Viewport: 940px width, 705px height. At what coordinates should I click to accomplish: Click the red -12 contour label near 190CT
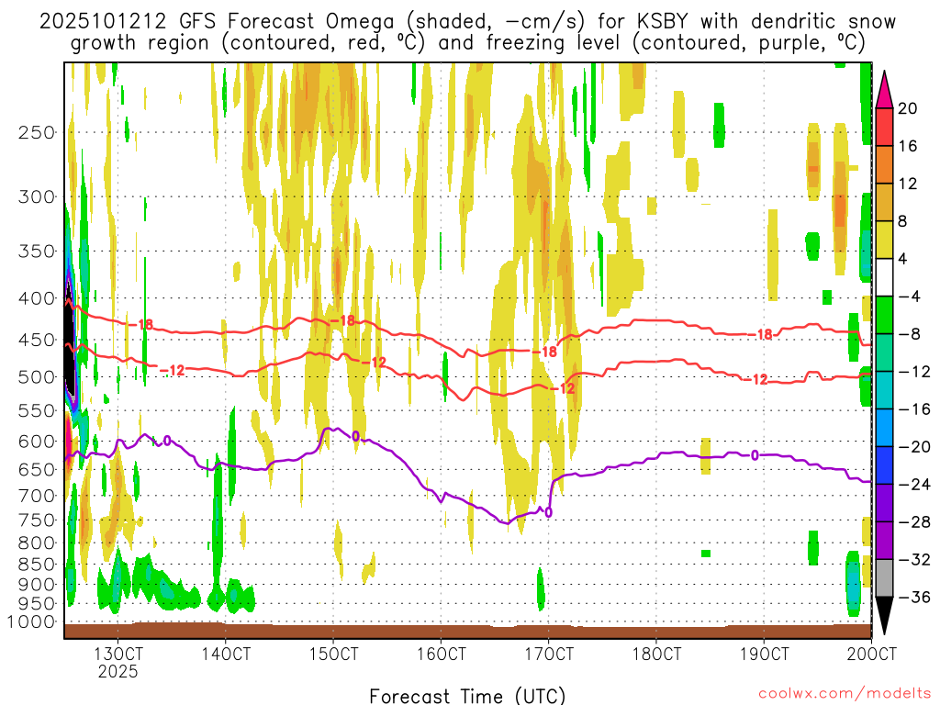click(755, 379)
